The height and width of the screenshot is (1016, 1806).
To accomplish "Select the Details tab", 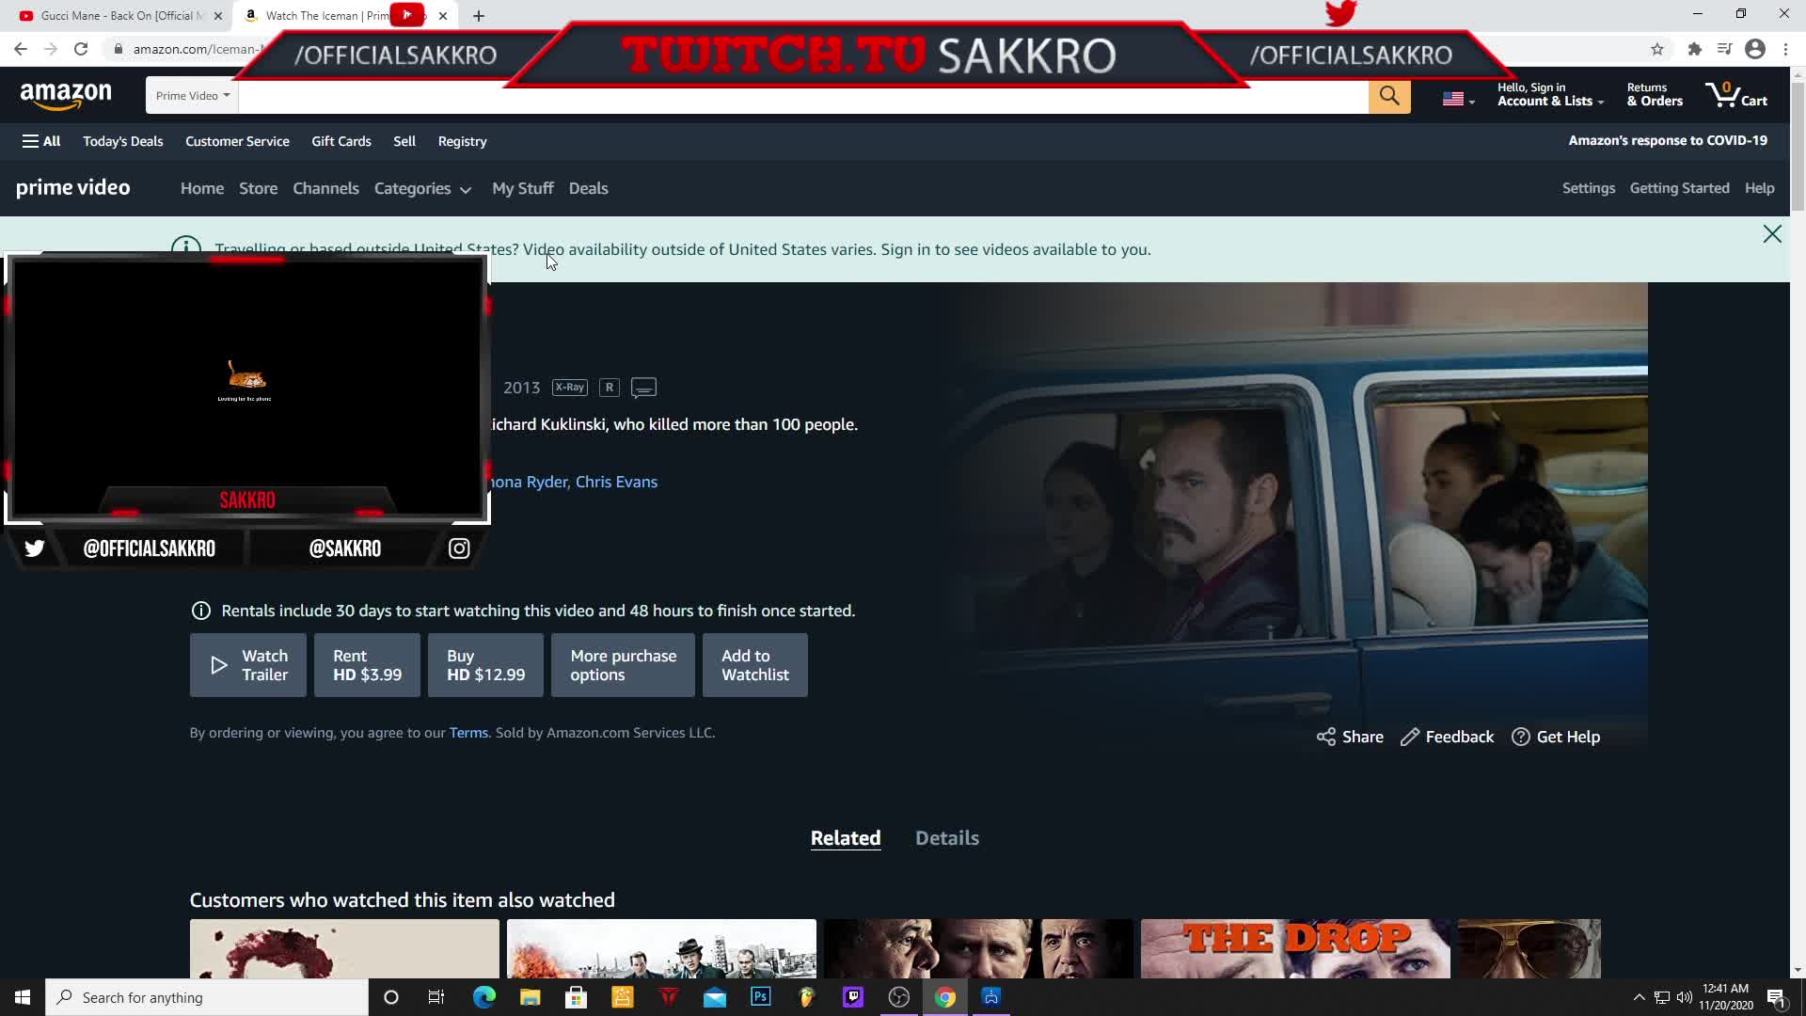I will (947, 838).
